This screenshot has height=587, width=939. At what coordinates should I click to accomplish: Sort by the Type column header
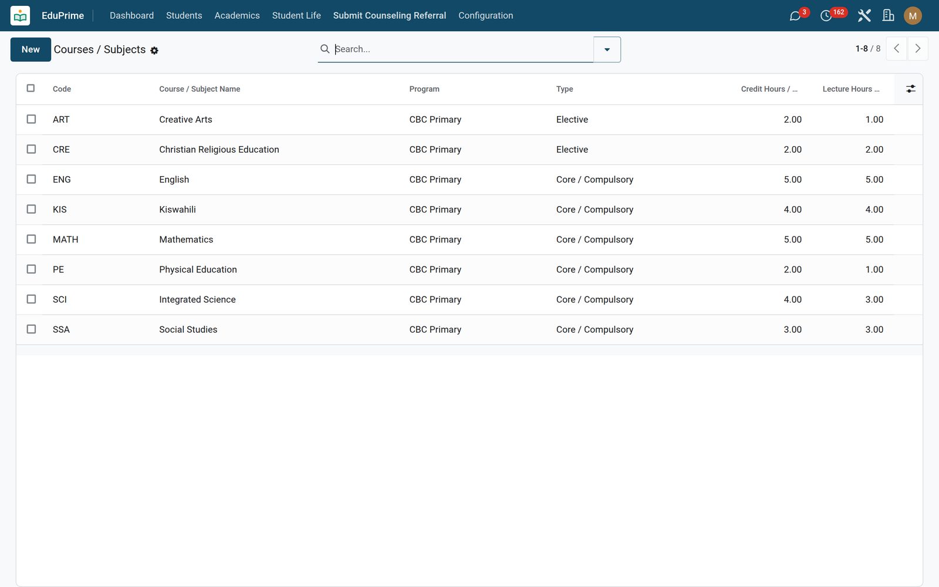click(565, 89)
